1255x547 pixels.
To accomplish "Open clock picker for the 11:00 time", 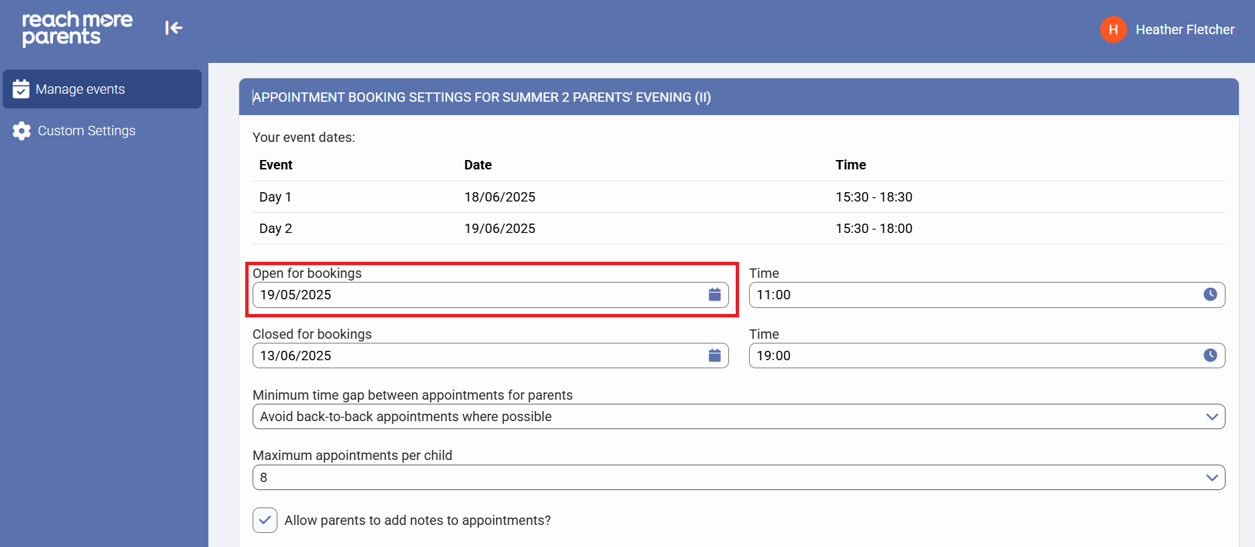I will (x=1209, y=295).
